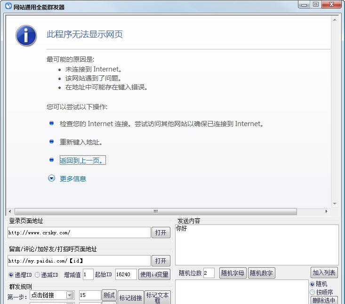
Task: Click the comment page address field
Action: [79, 261]
